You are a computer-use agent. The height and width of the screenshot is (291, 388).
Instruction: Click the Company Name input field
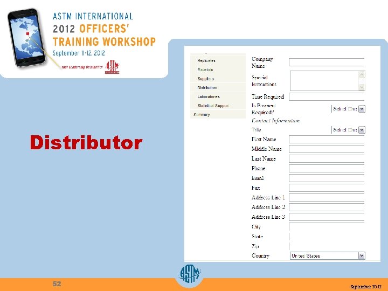(x=327, y=62)
